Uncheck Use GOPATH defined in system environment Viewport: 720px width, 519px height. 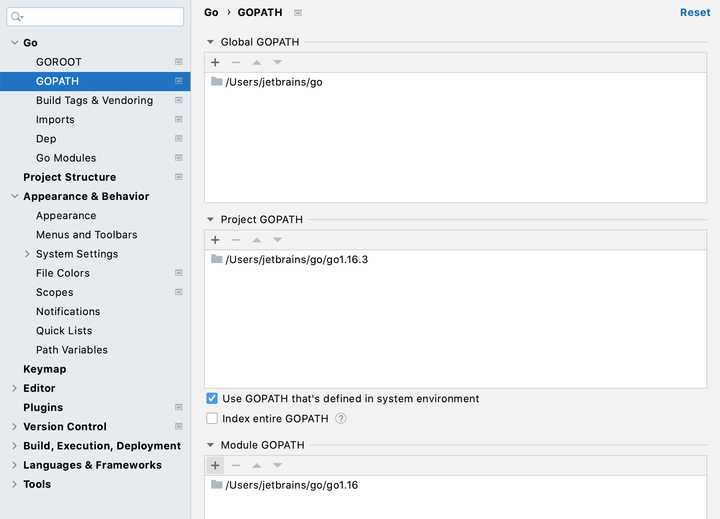pos(212,398)
